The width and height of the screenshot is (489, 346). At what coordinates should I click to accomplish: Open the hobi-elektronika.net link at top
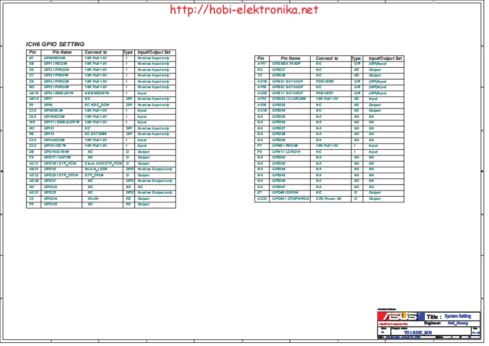click(244, 9)
